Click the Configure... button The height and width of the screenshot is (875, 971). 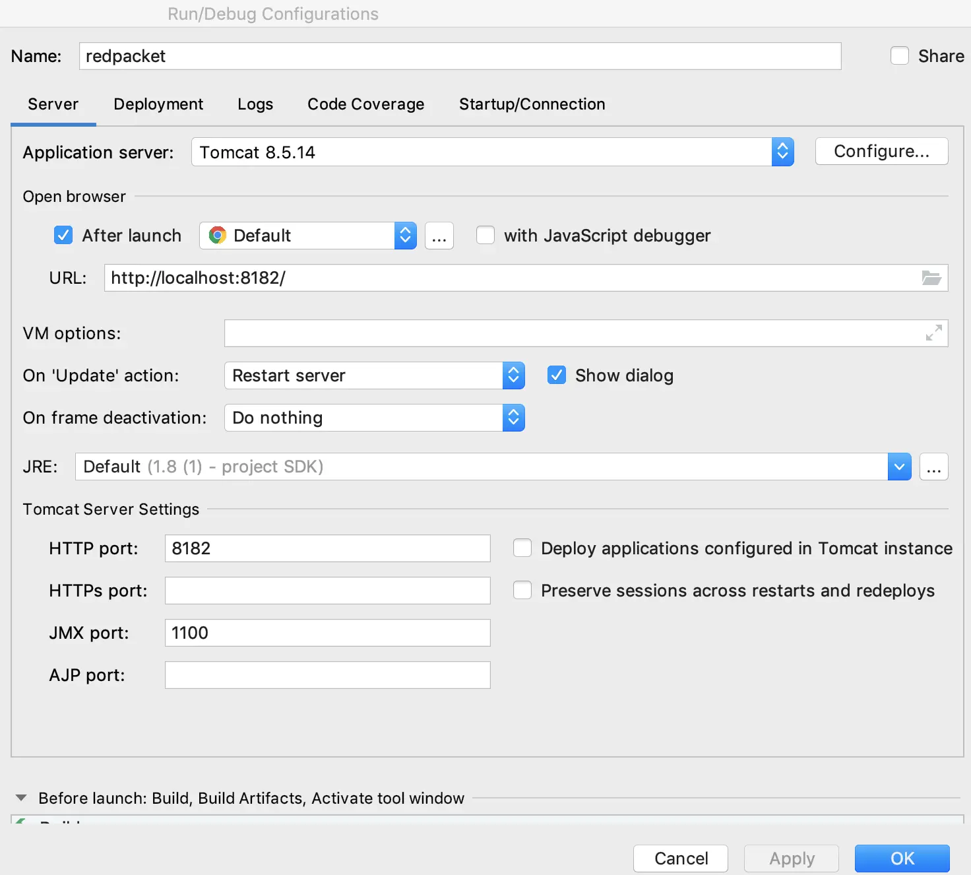[881, 152]
